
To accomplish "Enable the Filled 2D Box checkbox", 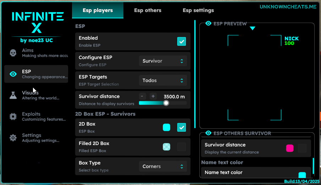I will 182,147.
